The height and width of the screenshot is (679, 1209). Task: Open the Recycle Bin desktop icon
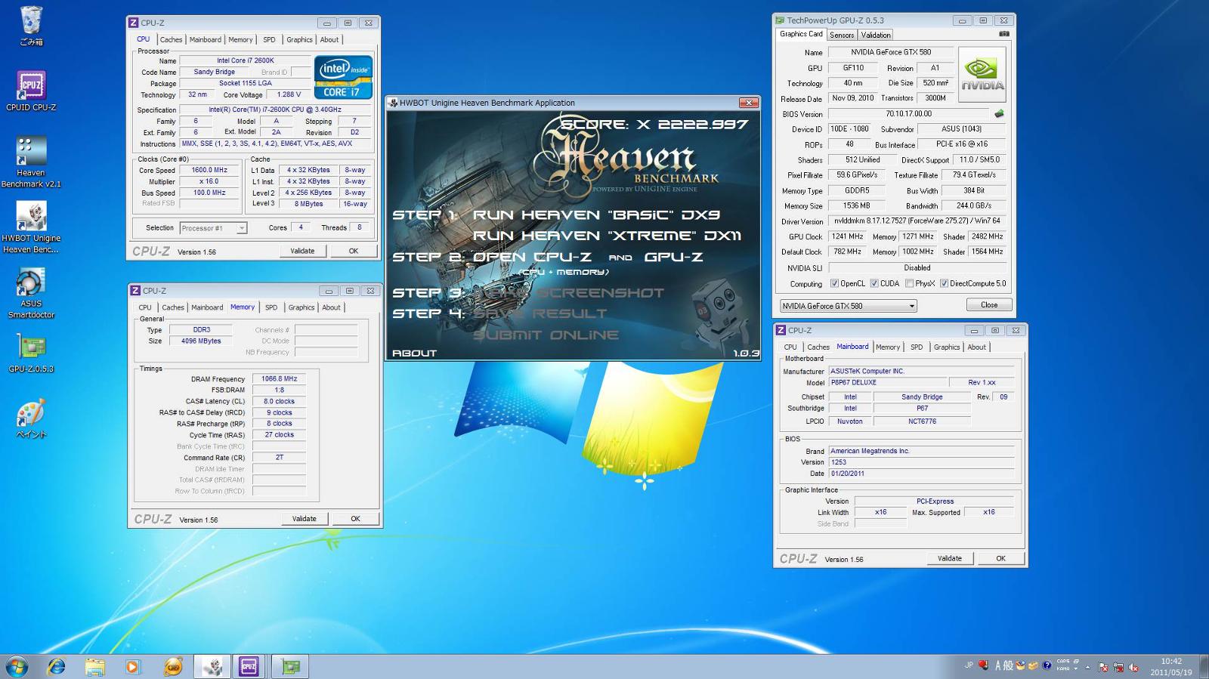pyautogui.click(x=31, y=25)
